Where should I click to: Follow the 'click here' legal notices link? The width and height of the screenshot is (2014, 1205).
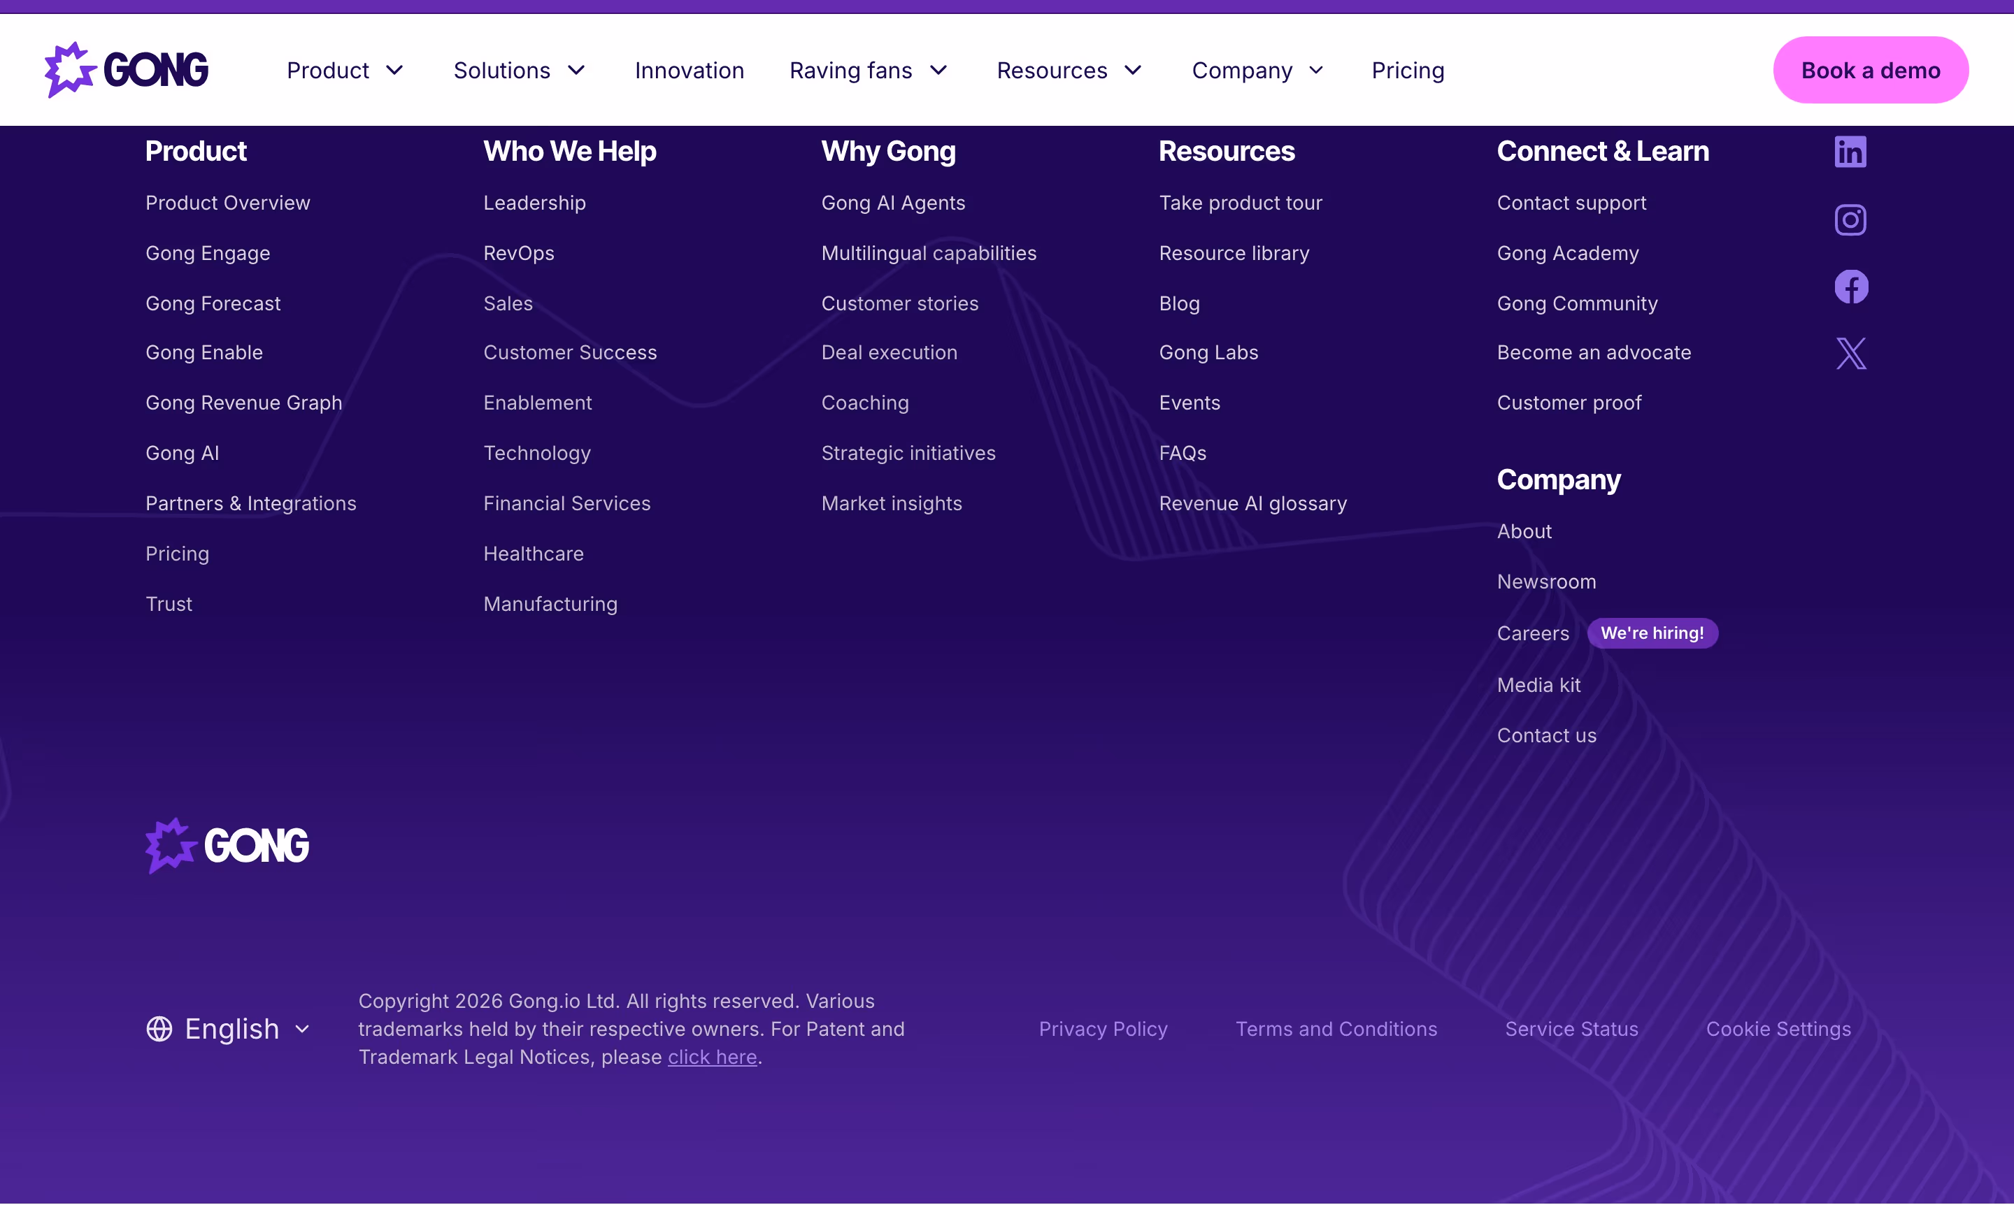pos(712,1058)
